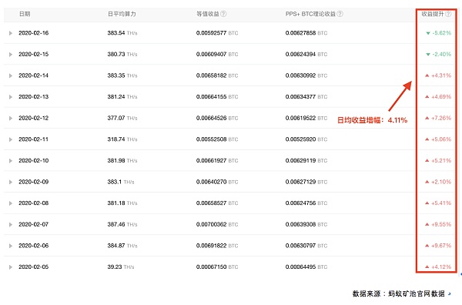
Task: Expand the 2020-02-12 row arrow
Action: [x=11, y=118]
